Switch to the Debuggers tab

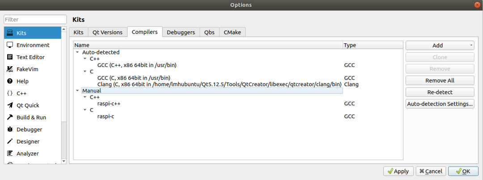point(181,32)
